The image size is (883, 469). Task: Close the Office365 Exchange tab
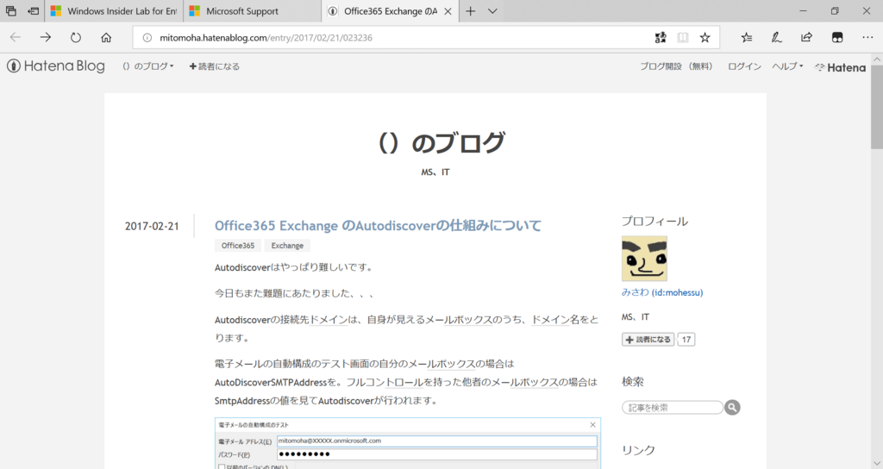448,10
